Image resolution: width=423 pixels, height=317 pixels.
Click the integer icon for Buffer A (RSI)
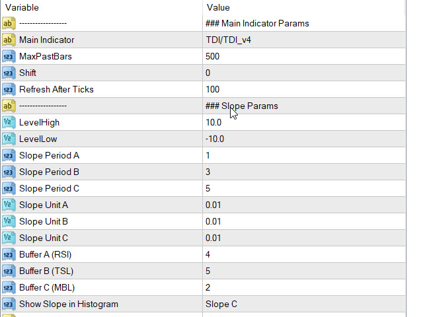coord(9,255)
